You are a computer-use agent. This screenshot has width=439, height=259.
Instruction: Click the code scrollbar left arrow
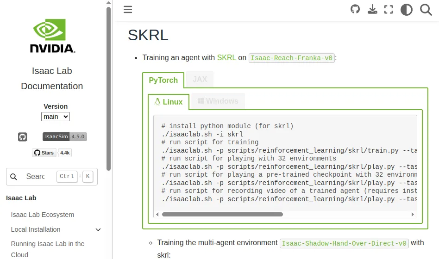tap(157, 215)
